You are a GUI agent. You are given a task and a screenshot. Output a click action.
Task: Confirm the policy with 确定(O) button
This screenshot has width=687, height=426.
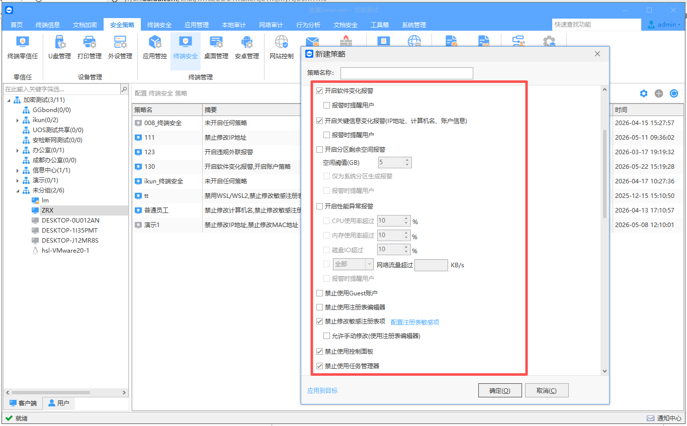(x=499, y=390)
